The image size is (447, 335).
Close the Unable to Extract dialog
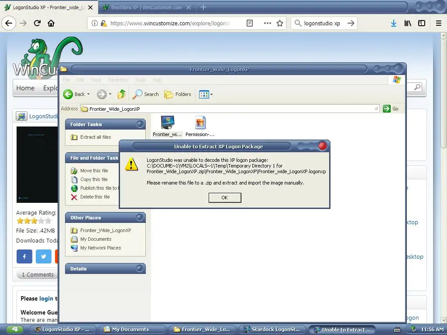tap(323, 146)
